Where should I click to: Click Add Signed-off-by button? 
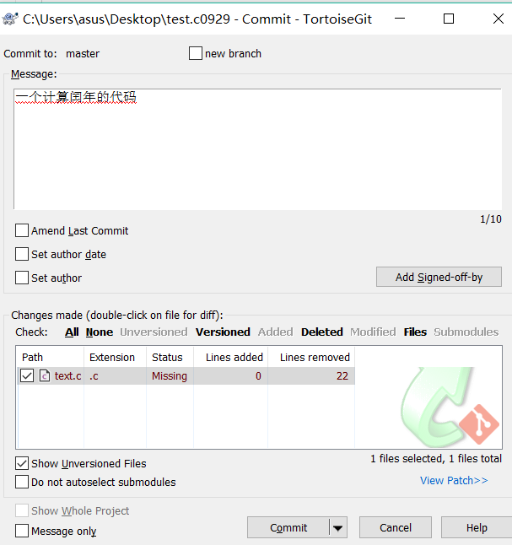click(439, 277)
